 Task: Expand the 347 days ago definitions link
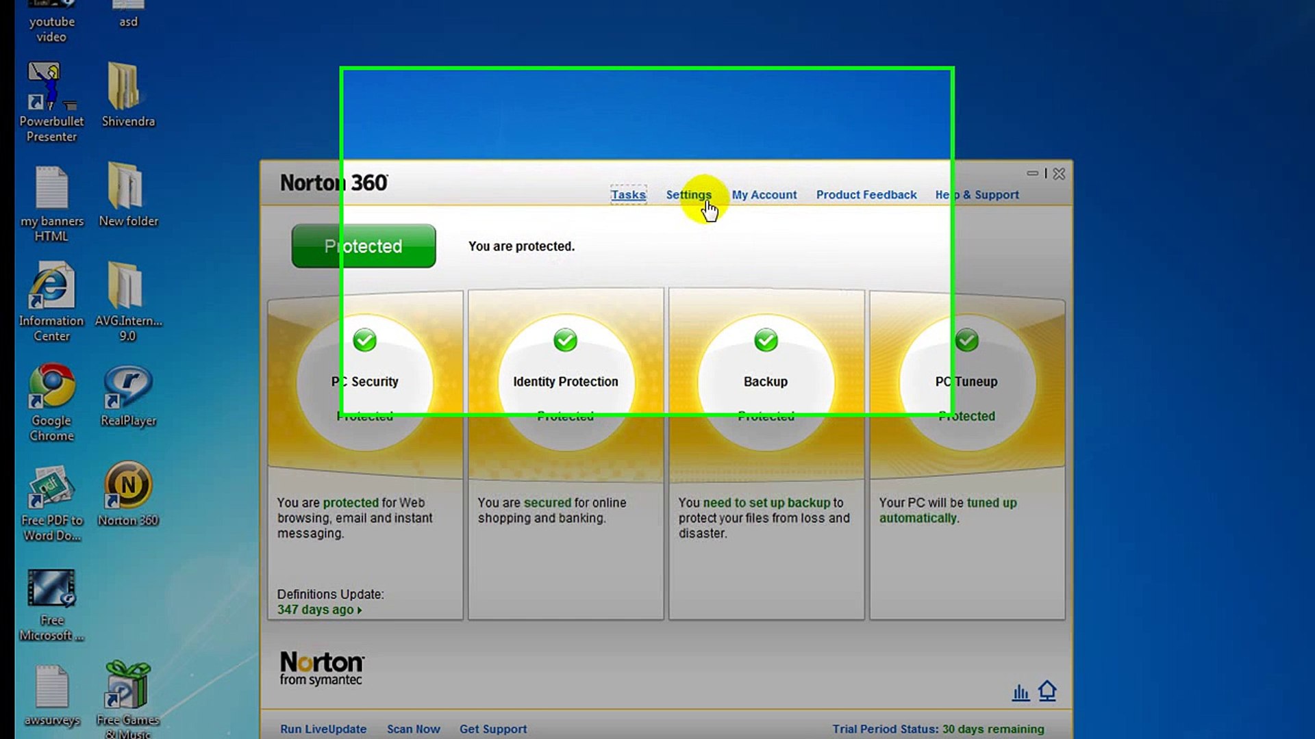point(319,610)
